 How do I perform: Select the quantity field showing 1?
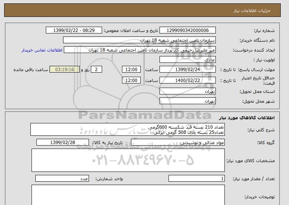click(x=196, y=178)
